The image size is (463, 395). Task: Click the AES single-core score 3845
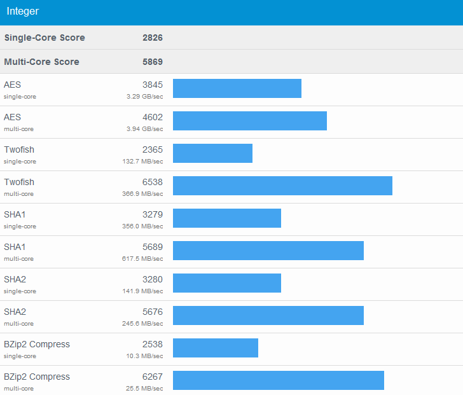(153, 85)
